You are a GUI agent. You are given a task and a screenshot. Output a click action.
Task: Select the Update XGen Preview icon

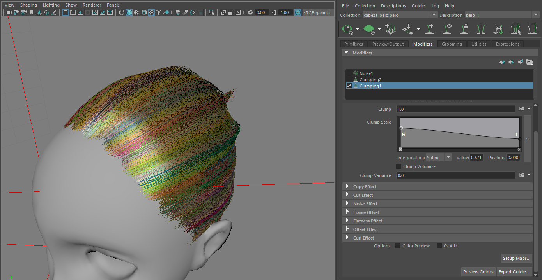pyautogui.click(x=347, y=29)
